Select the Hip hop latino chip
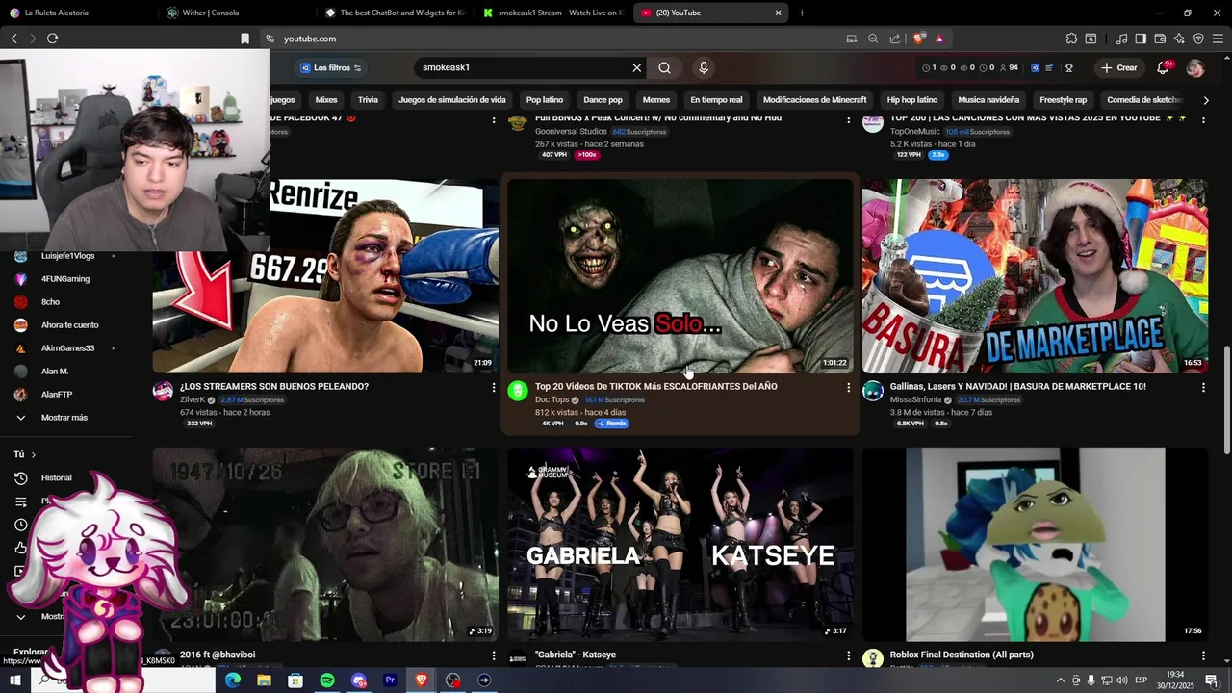The width and height of the screenshot is (1232, 693). point(912,100)
